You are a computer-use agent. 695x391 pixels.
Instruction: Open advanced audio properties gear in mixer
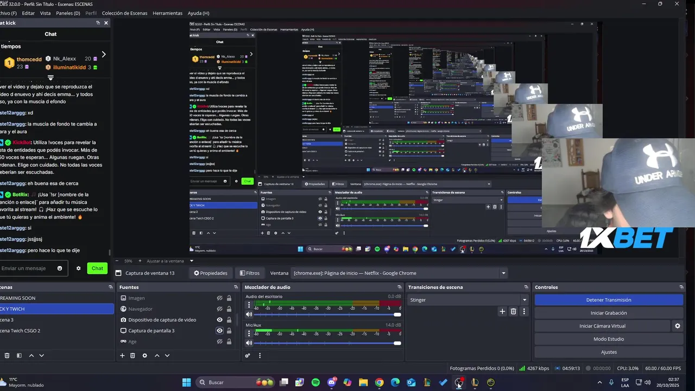[x=248, y=356]
